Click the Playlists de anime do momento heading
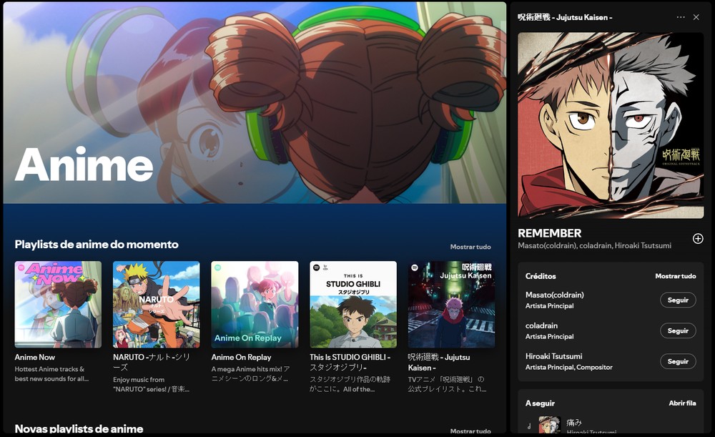This screenshot has height=437, width=715. click(97, 245)
